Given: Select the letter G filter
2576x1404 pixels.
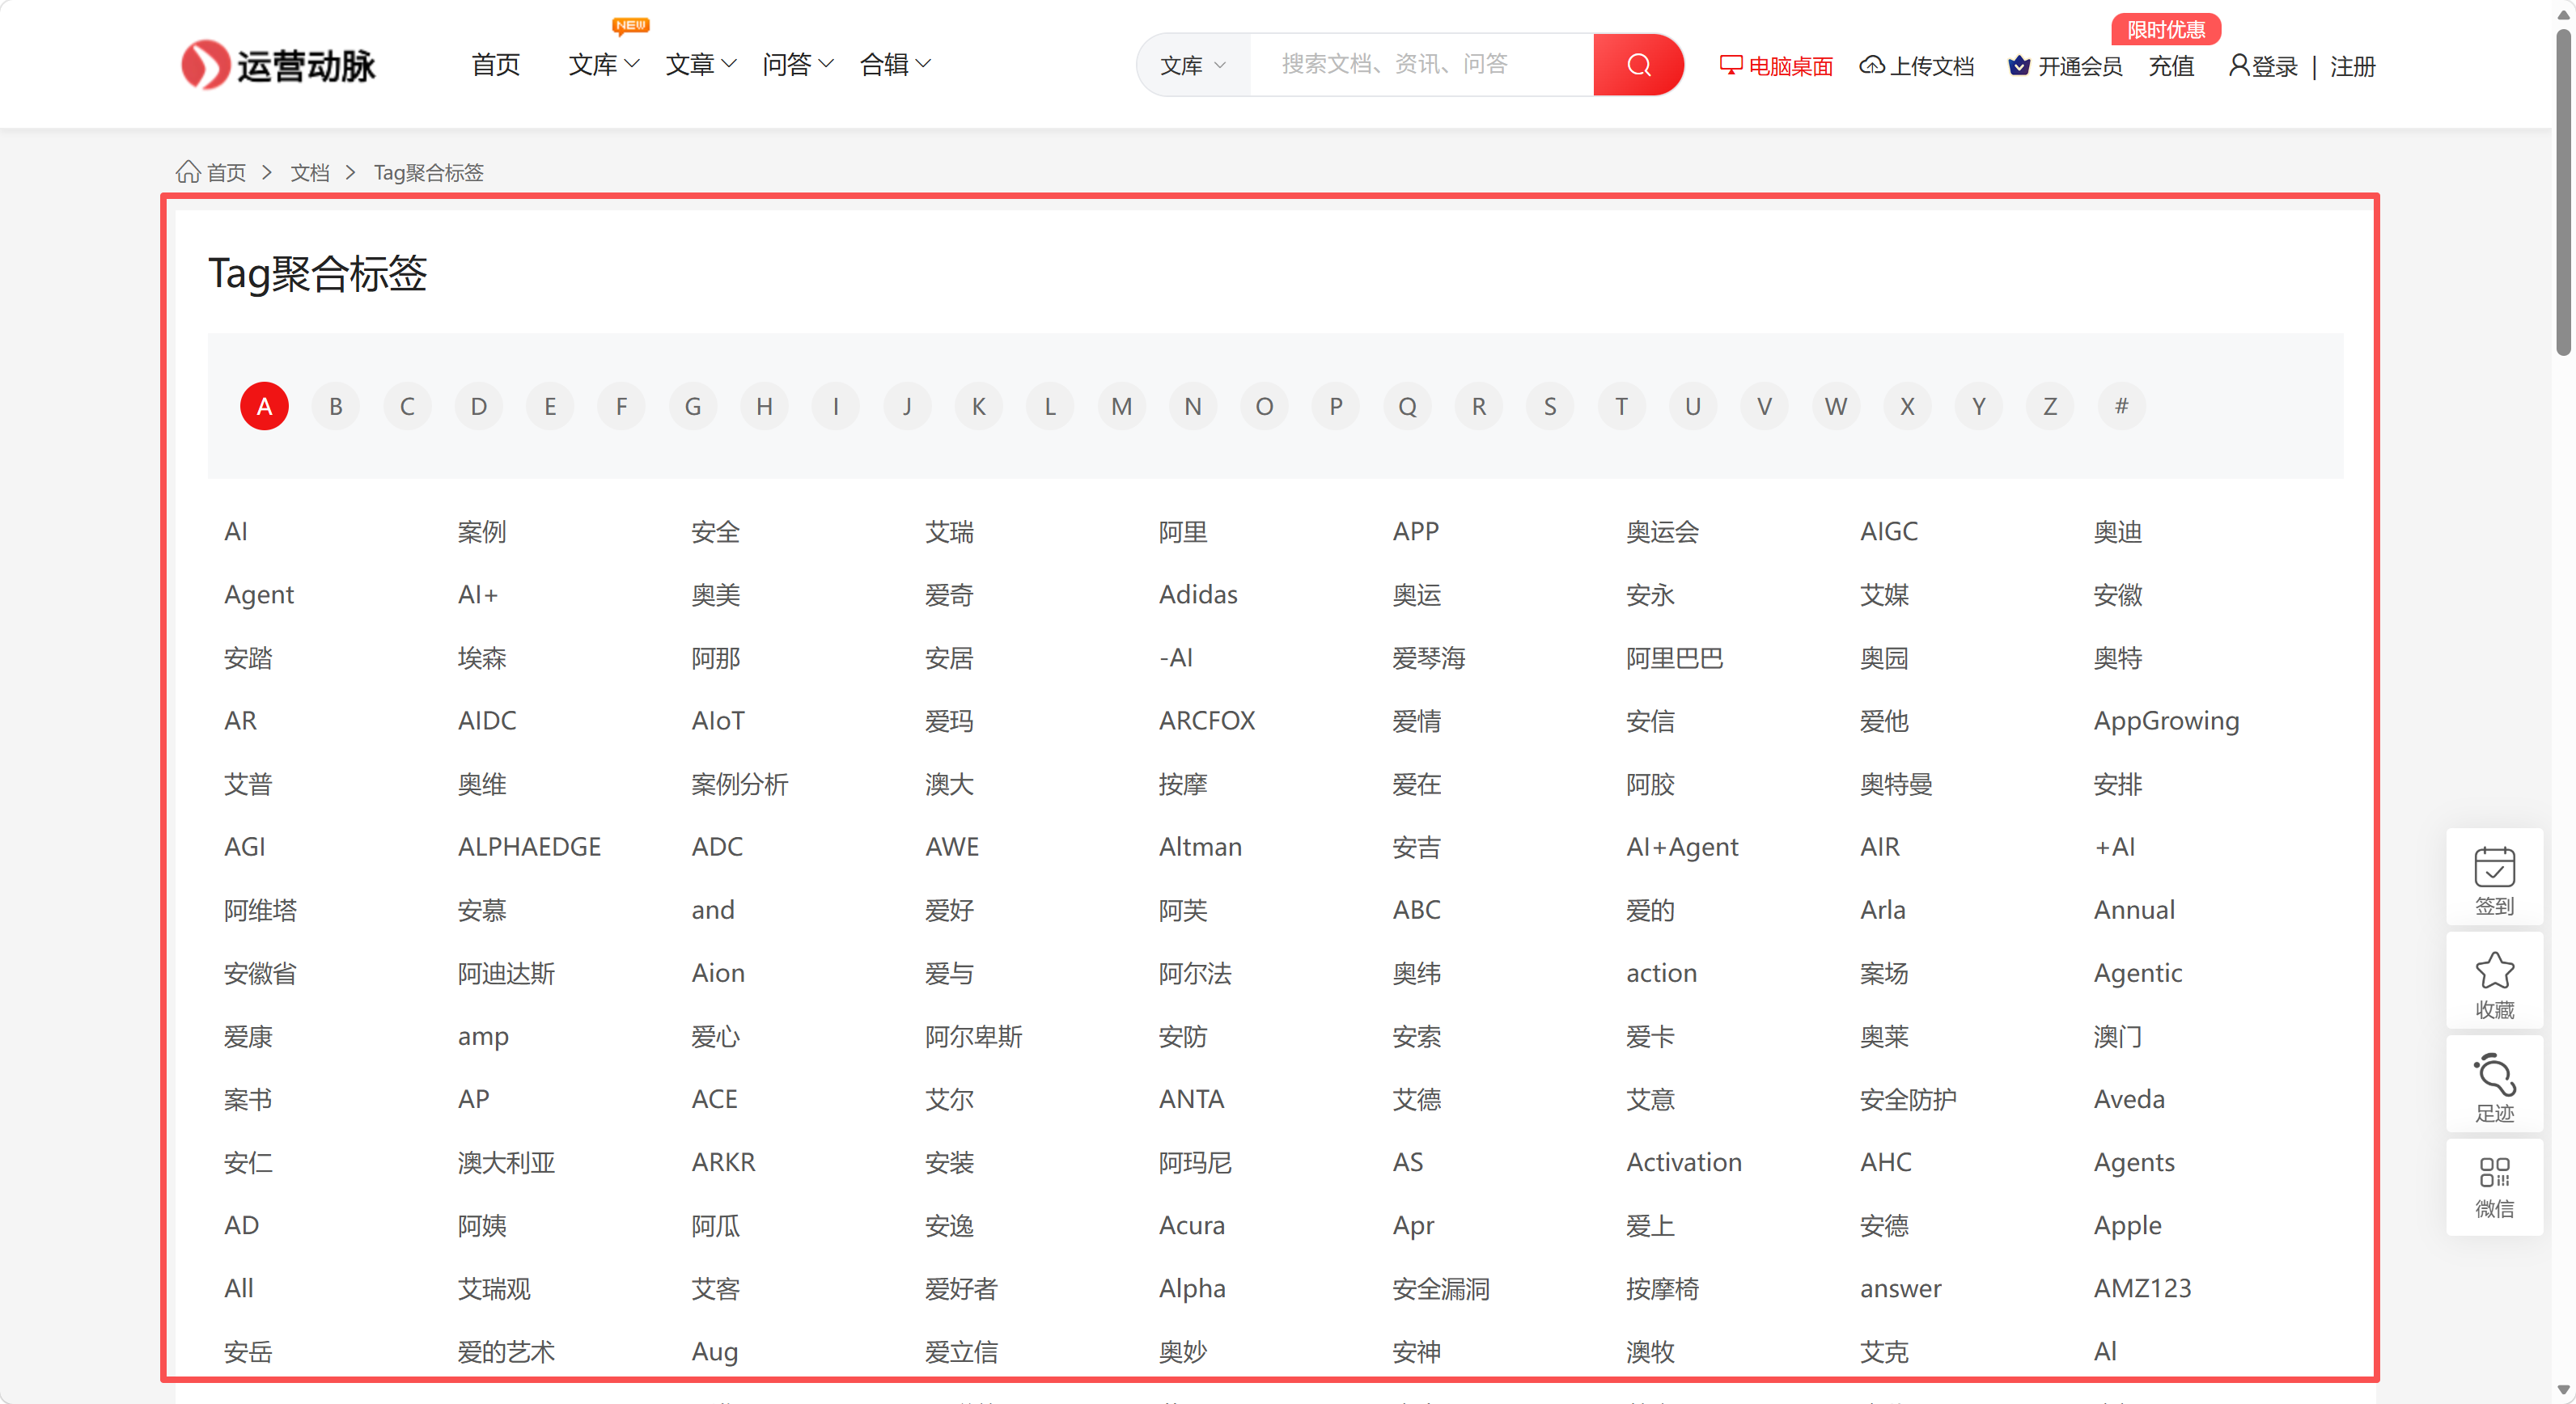Looking at the screenshot, I should (693, 406).
